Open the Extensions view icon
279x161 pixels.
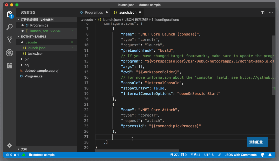click(9, 66)
